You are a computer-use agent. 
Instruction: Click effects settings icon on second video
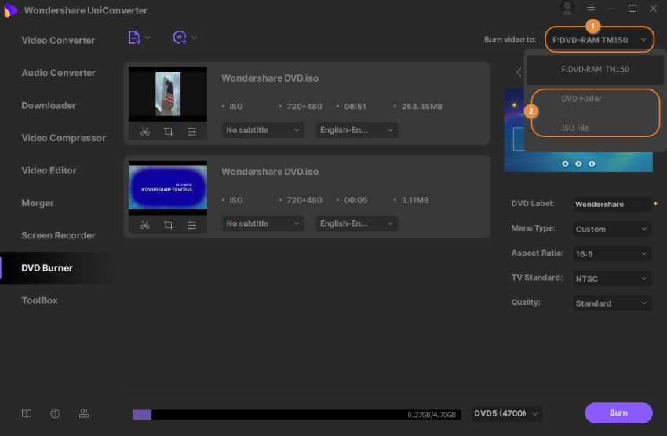tap(192, 225)
